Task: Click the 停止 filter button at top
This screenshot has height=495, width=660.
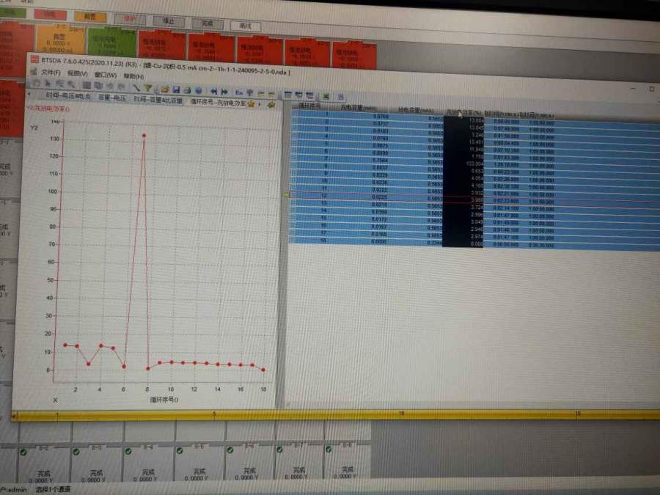Action: 167,21
